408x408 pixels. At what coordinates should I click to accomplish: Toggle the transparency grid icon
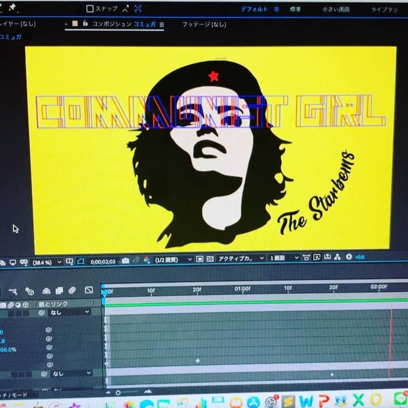tap(210, 259)
